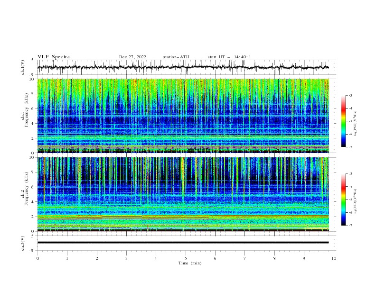Click time axis tick label '10' at bottom right
Screen dimensions: 376x290
point(334,258)
